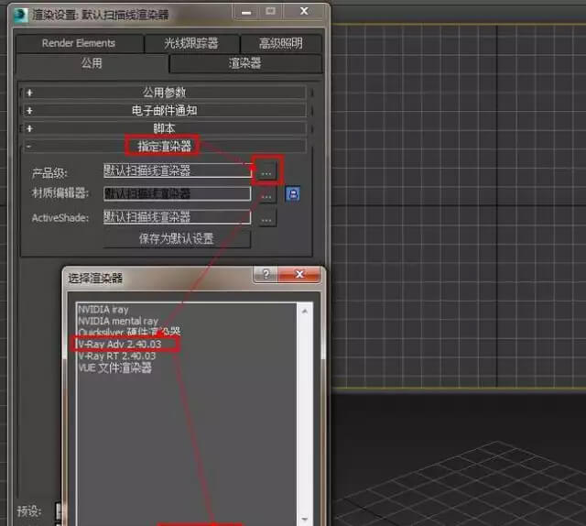Image resolution: width=586 pixels, height=526 pixels.
Task: Select V-Ray RT 2.40.03 renderer
Action: pos(117,356)
